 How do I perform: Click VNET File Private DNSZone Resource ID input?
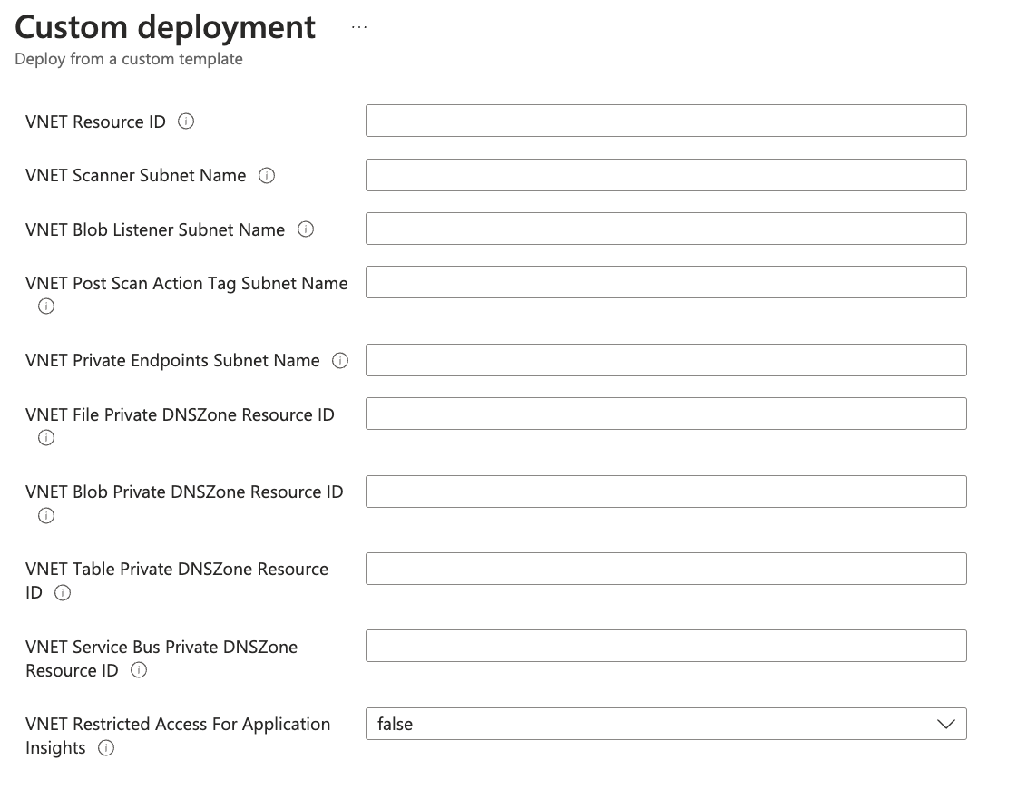[666, 414]
